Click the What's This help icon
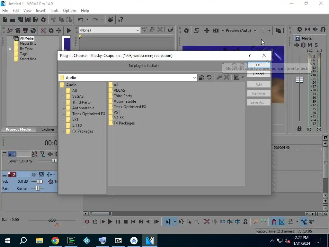Image resolution: width=329 pixels, height=247 pixels. pyautogui.click(x=120, y=20)
